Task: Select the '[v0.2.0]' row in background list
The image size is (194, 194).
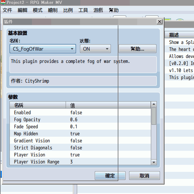Action: click(x=179, y=63)
